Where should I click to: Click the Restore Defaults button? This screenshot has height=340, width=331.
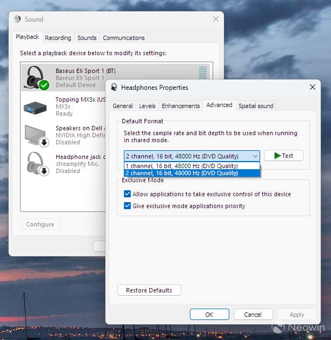point(149,290)
